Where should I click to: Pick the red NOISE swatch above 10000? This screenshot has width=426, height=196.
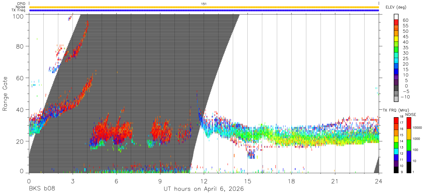408,123
